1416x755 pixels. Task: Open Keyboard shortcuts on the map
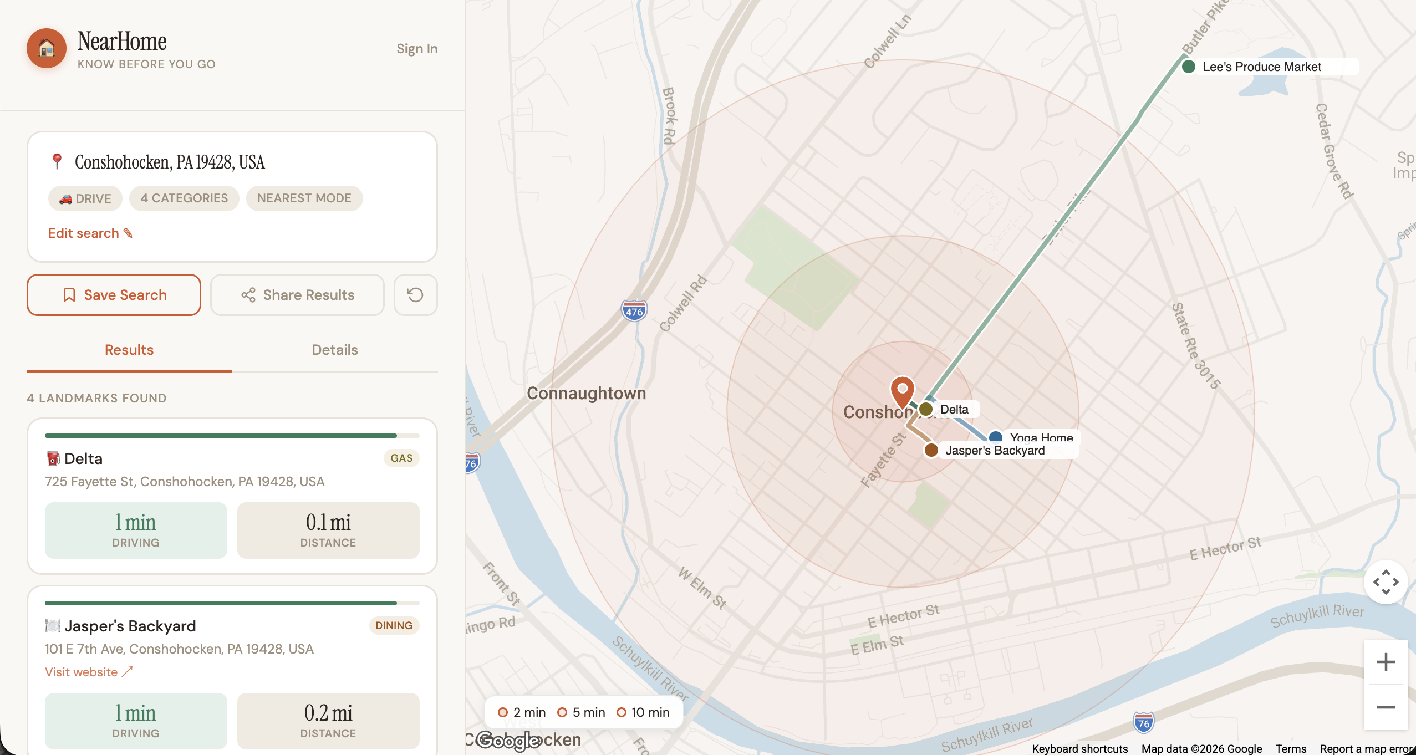[x=1079, y=748]
